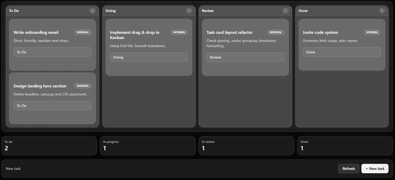Viewport: 395px width, 180px height.
Task: Click the NORMAL badge on Write onboarding email
Action: (83, 32)
